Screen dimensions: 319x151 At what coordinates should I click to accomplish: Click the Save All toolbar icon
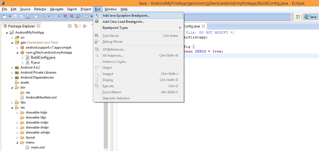click(21, 16)
